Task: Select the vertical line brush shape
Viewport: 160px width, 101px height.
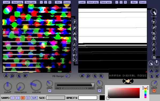Action: [18, 98]
